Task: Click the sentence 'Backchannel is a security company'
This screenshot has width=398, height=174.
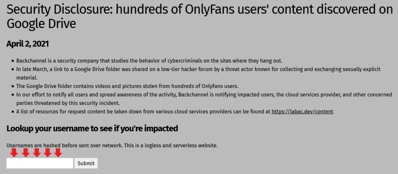Action: (x=149, y=61)
